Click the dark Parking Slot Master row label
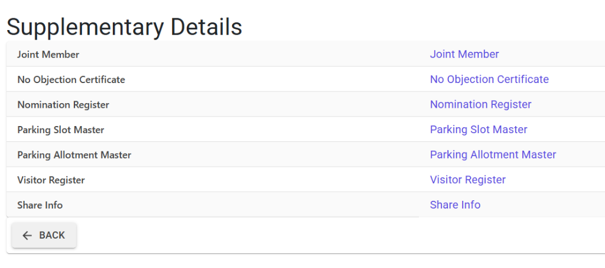 tap(61, 130)
